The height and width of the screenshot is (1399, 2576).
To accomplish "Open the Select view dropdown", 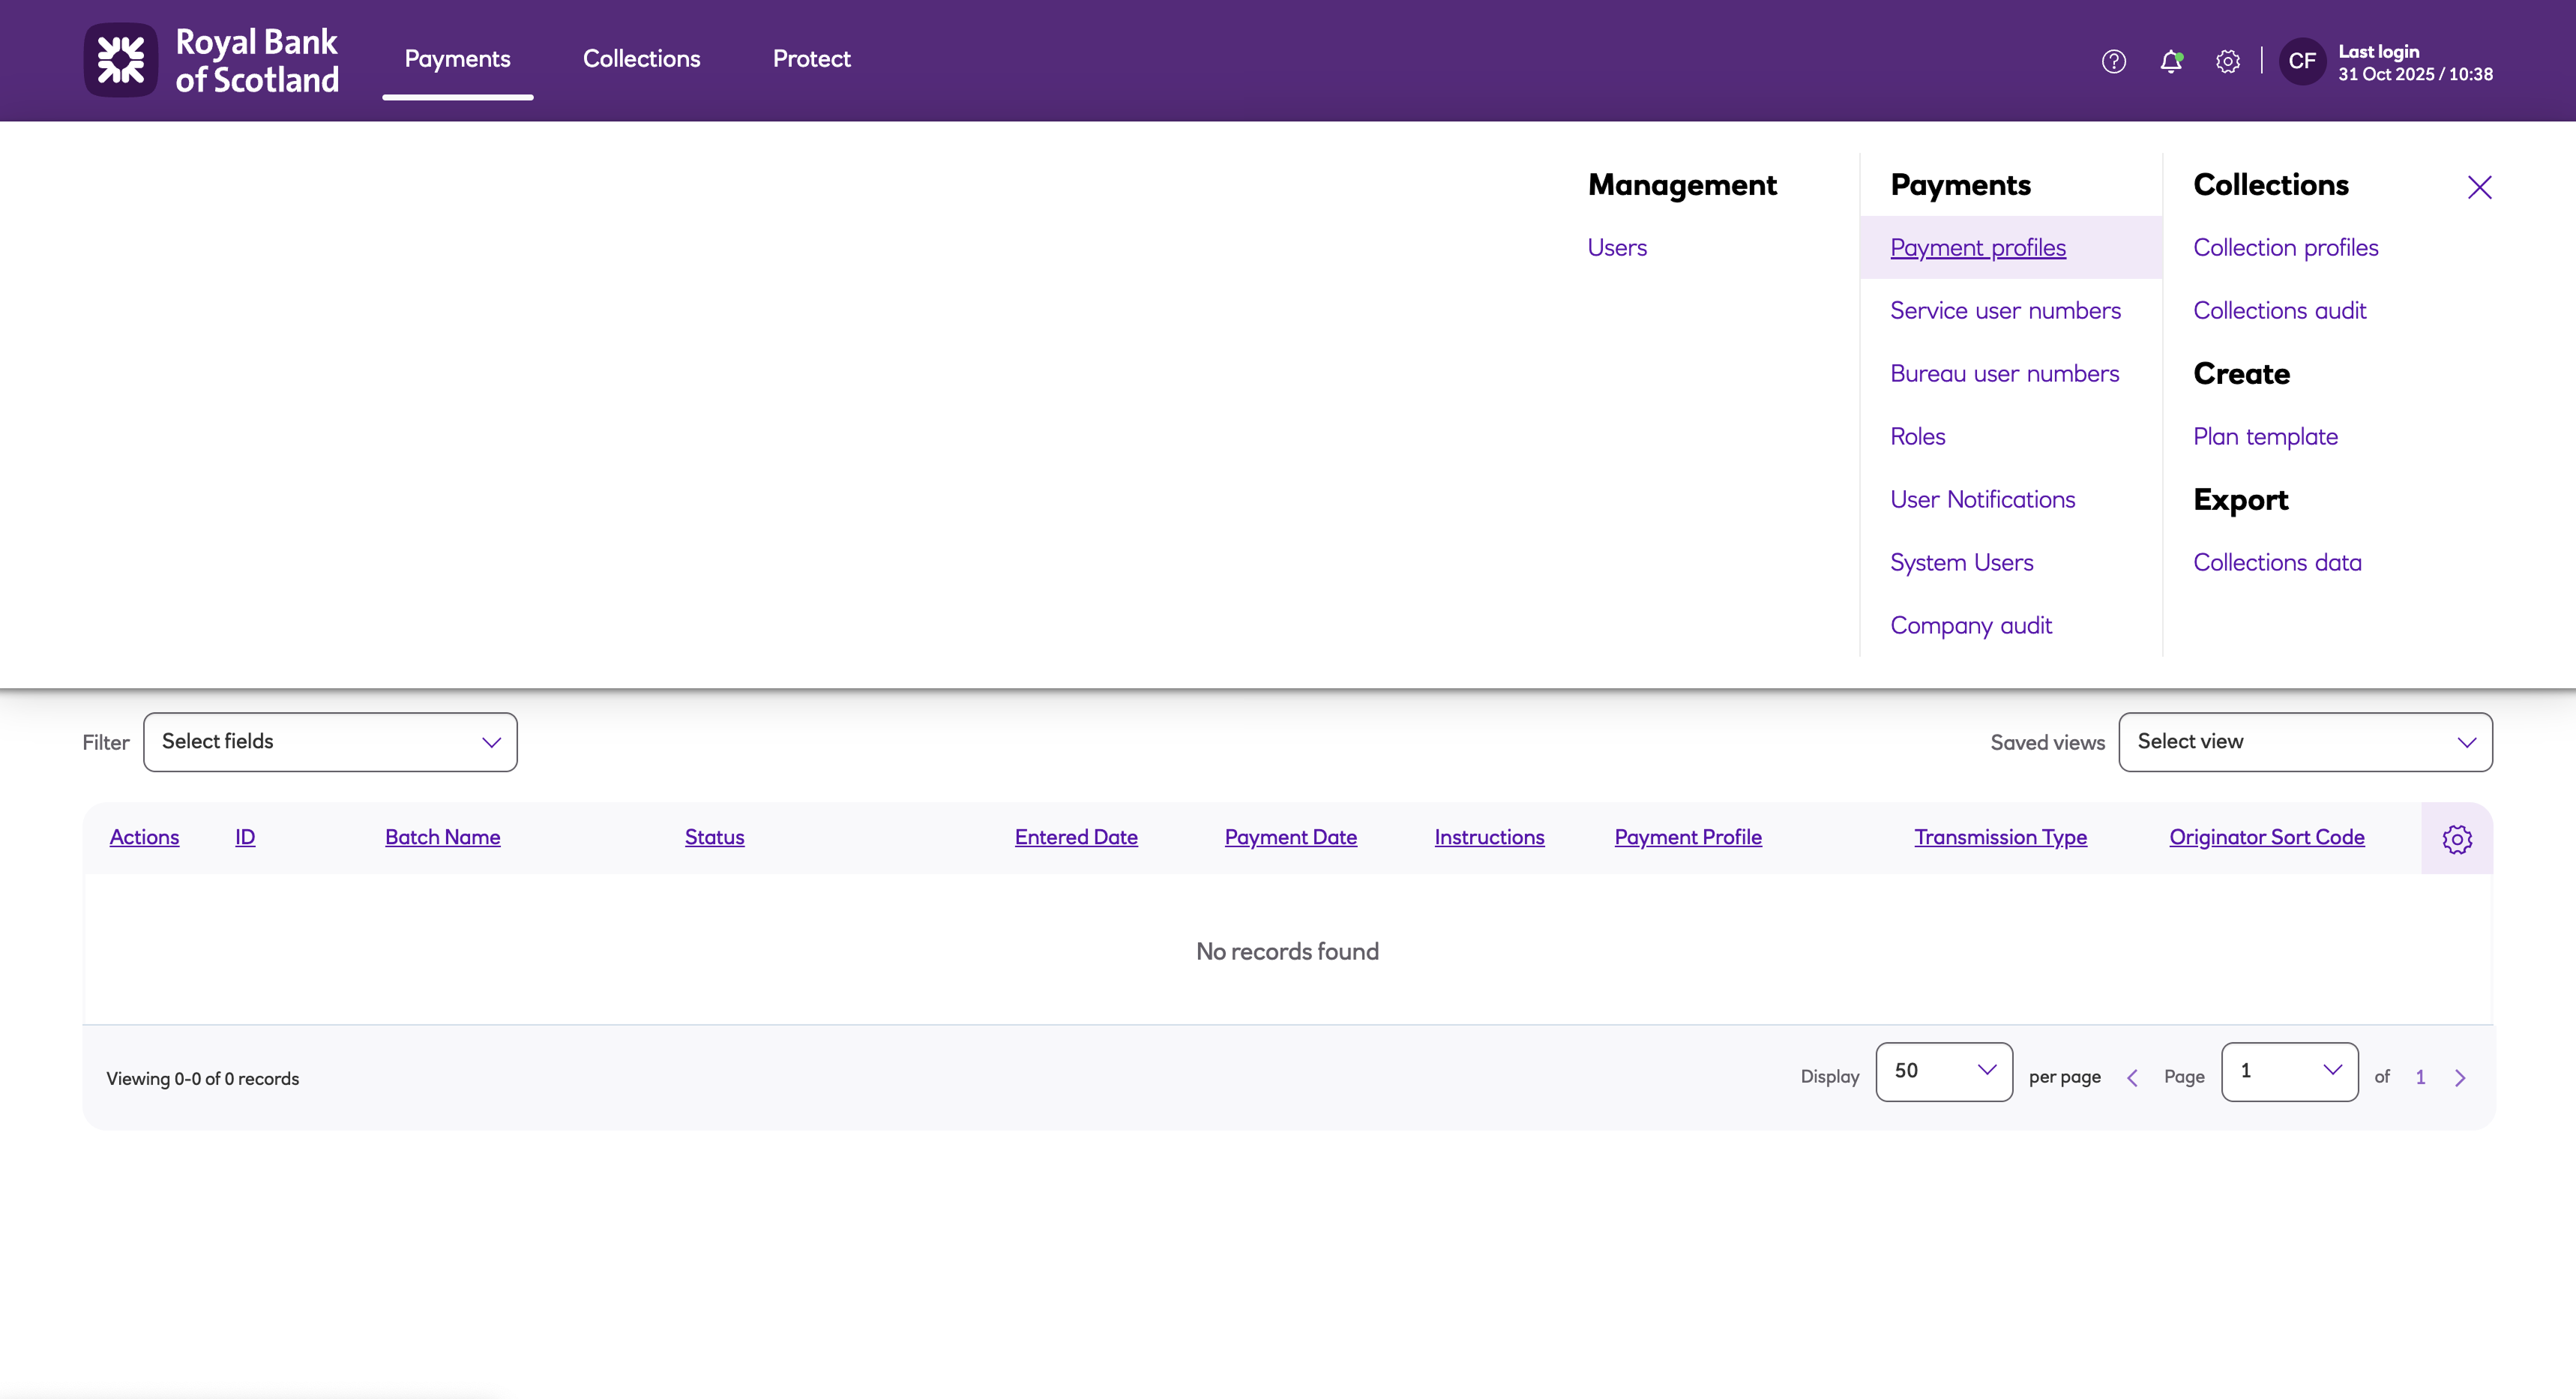I will pos(2305,742).
